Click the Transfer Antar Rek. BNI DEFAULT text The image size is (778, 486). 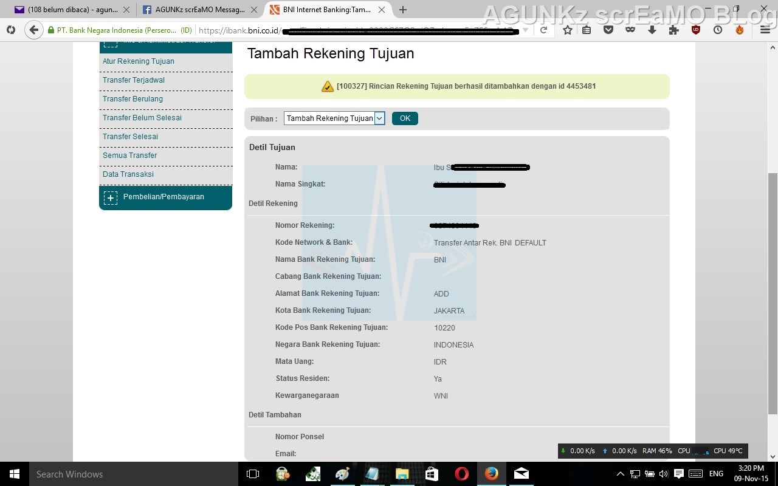point(490,243)
